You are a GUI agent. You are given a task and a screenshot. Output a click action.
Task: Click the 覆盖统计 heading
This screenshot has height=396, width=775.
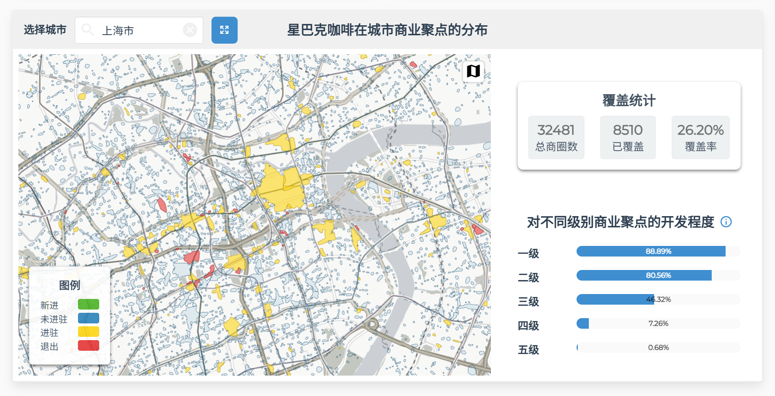[x=629, y=100]
